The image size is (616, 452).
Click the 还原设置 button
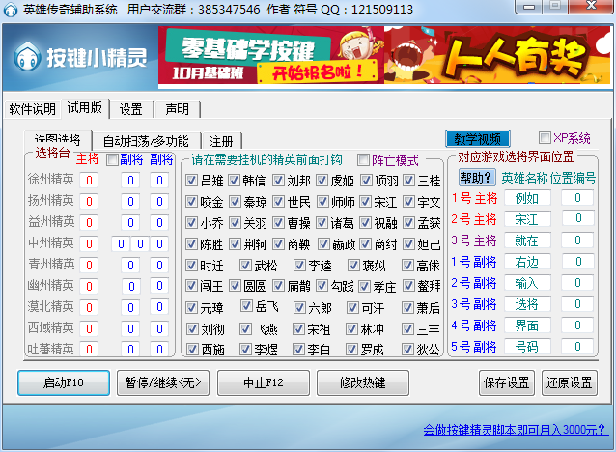(x=570, y=382)
